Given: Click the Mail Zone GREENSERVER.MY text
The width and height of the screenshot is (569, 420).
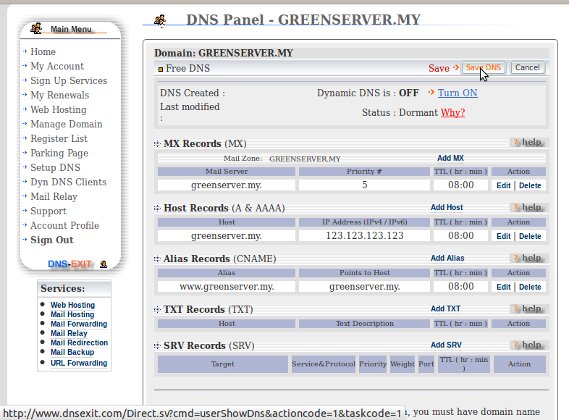Looking at the screenshot, I should [305, 159].
